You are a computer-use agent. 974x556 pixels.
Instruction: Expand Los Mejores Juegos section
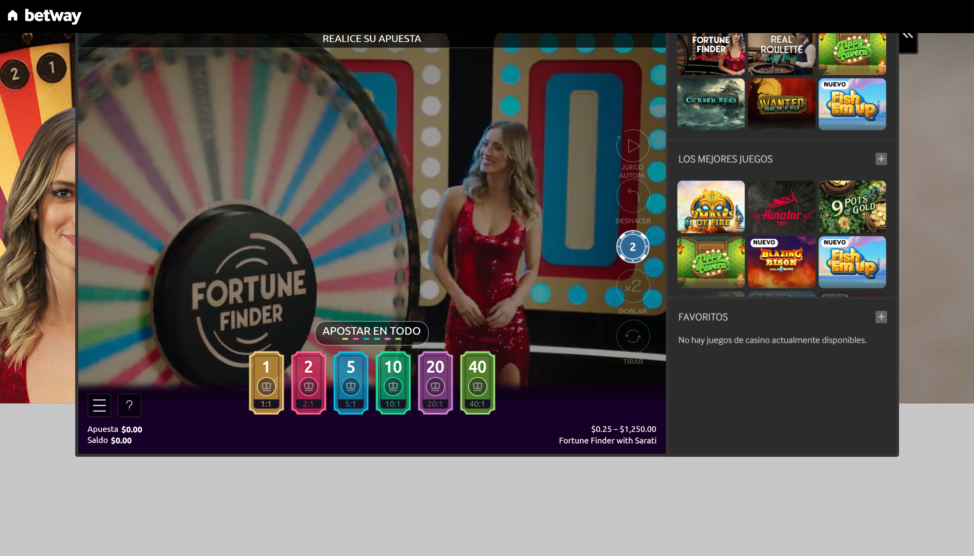(881, 159)
